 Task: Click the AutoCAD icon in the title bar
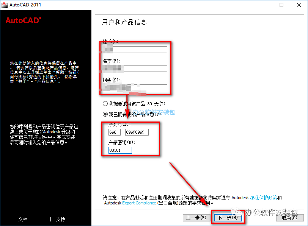[x=5, y=5]
